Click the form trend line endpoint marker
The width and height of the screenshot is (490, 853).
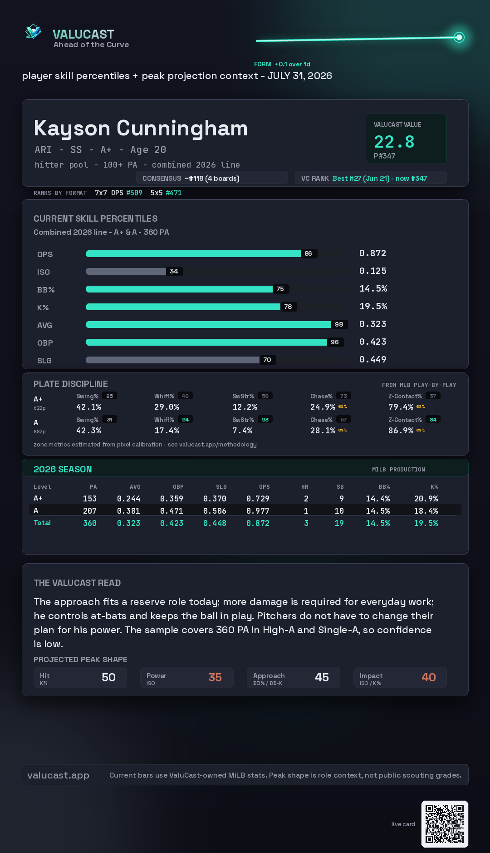click(459, 37)
